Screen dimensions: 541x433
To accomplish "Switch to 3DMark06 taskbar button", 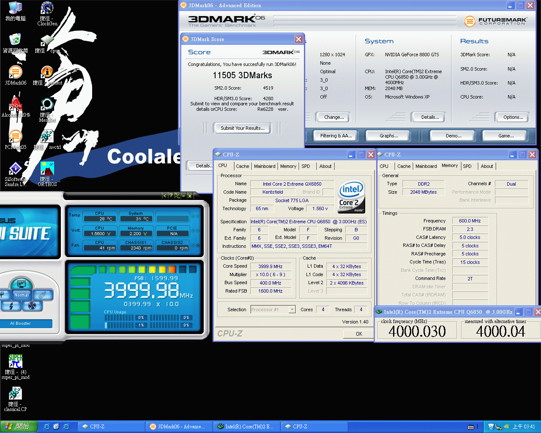I will 180,427.
